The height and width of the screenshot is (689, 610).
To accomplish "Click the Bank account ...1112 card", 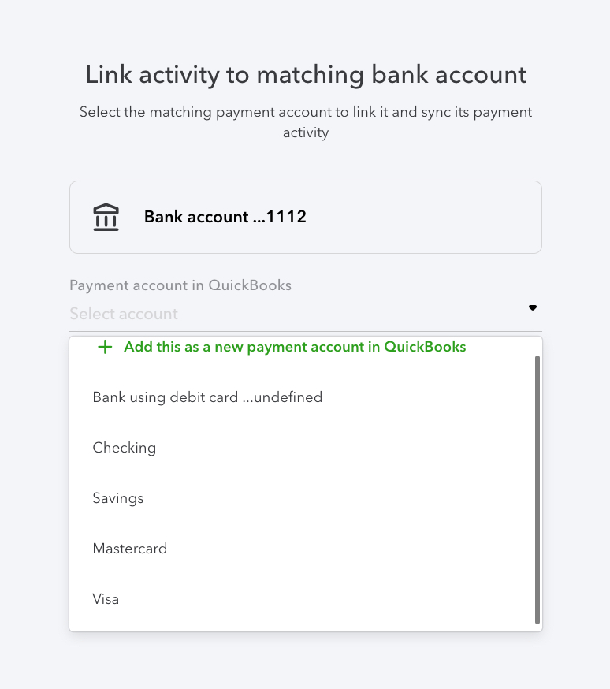I will pos(306,216).
